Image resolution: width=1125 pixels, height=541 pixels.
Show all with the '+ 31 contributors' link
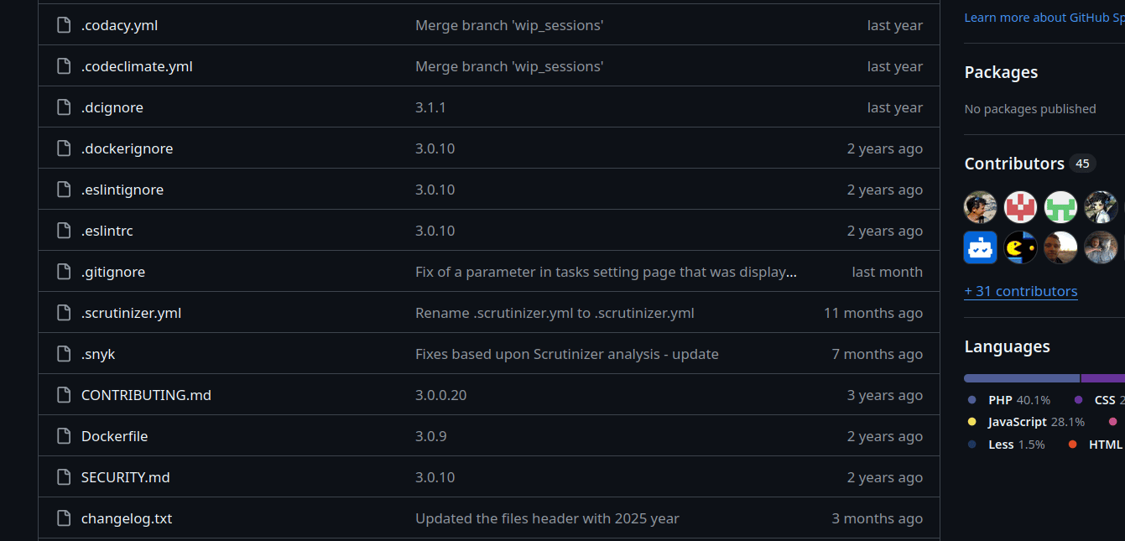(1021, 291)
